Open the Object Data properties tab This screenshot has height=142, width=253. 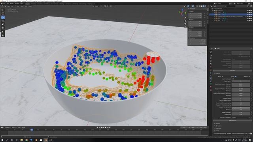point(211,84)
